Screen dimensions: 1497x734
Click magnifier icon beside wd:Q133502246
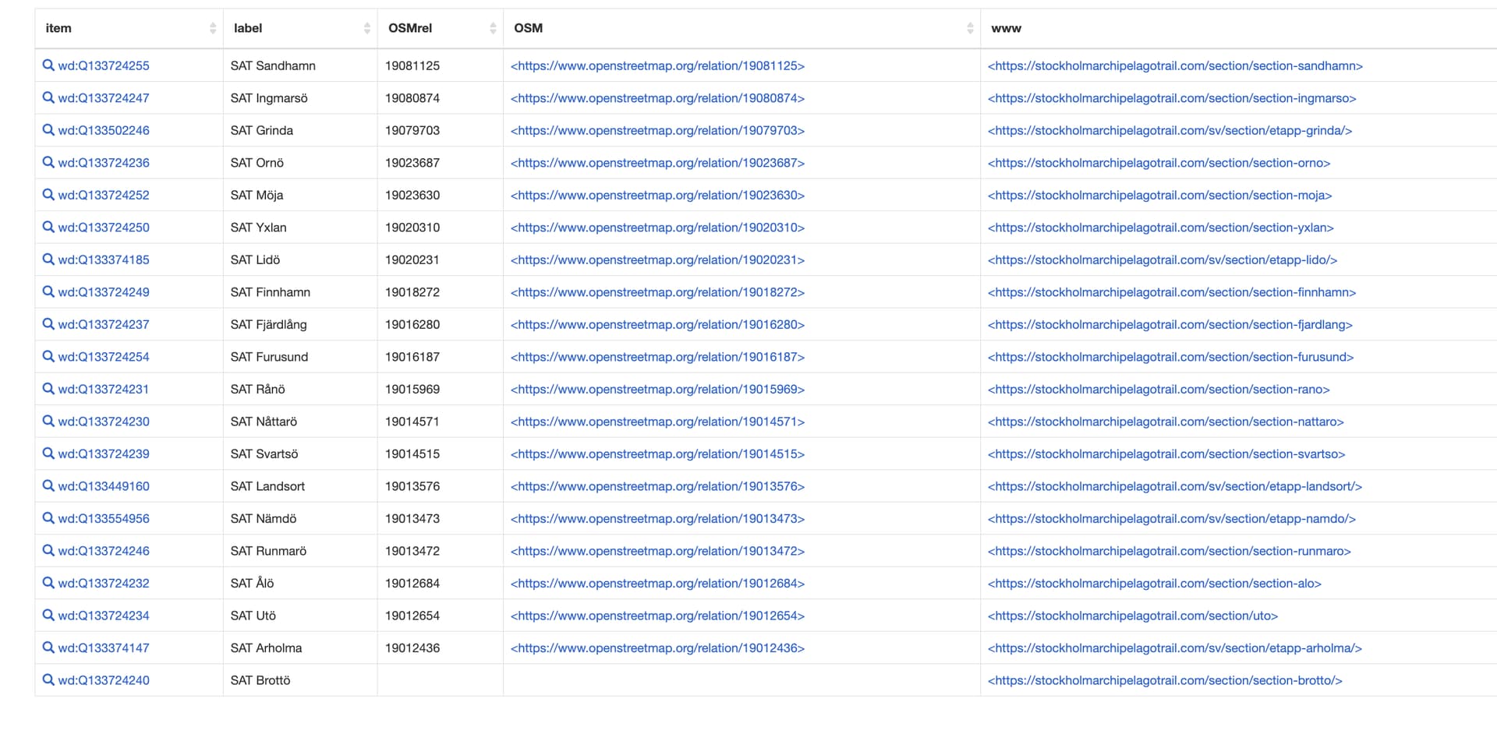point(48,130)
